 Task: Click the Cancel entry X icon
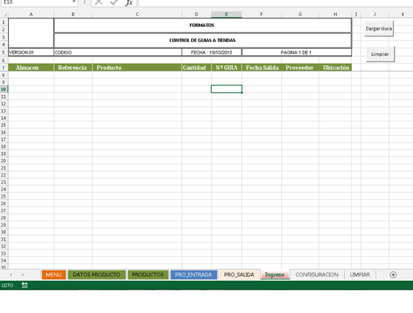point(99,3)
